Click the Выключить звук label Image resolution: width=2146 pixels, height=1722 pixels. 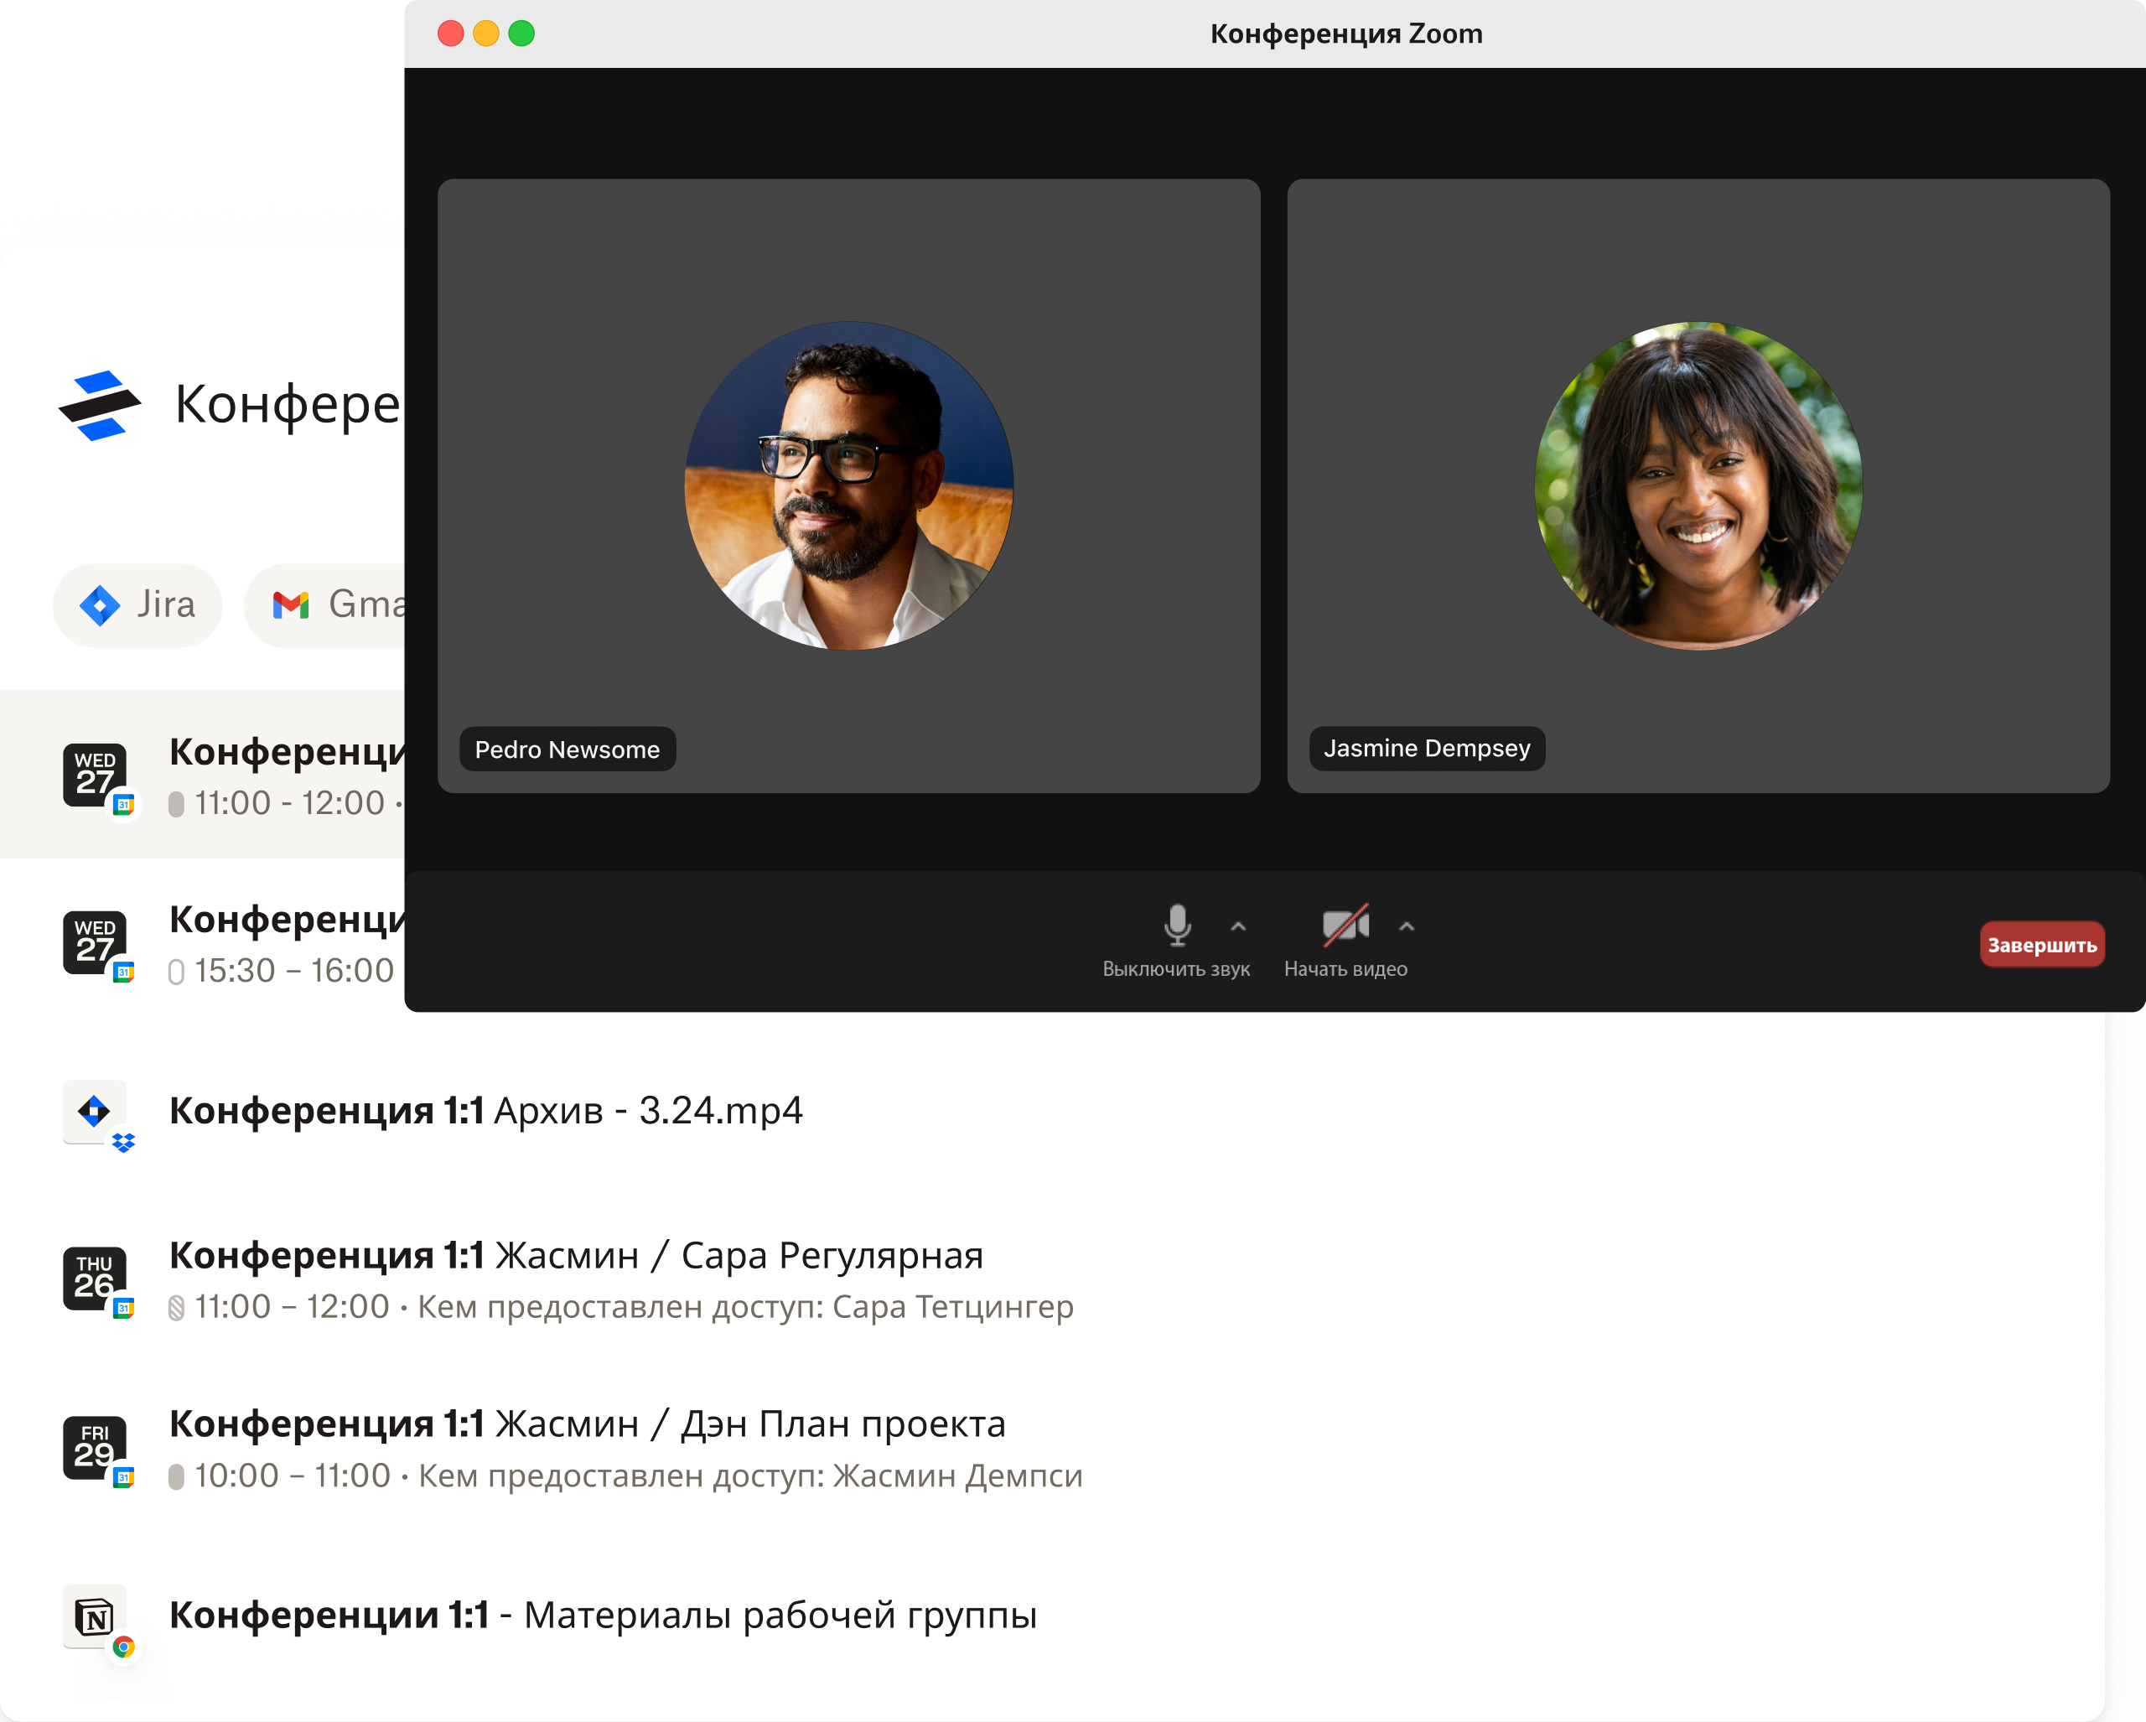[1176, 969]
